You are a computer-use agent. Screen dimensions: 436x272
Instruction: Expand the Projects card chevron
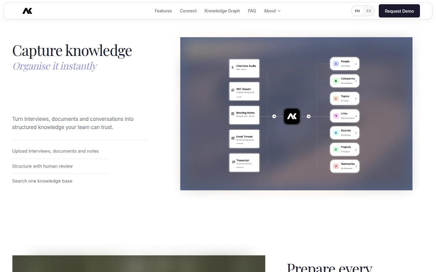click(356, 150)
